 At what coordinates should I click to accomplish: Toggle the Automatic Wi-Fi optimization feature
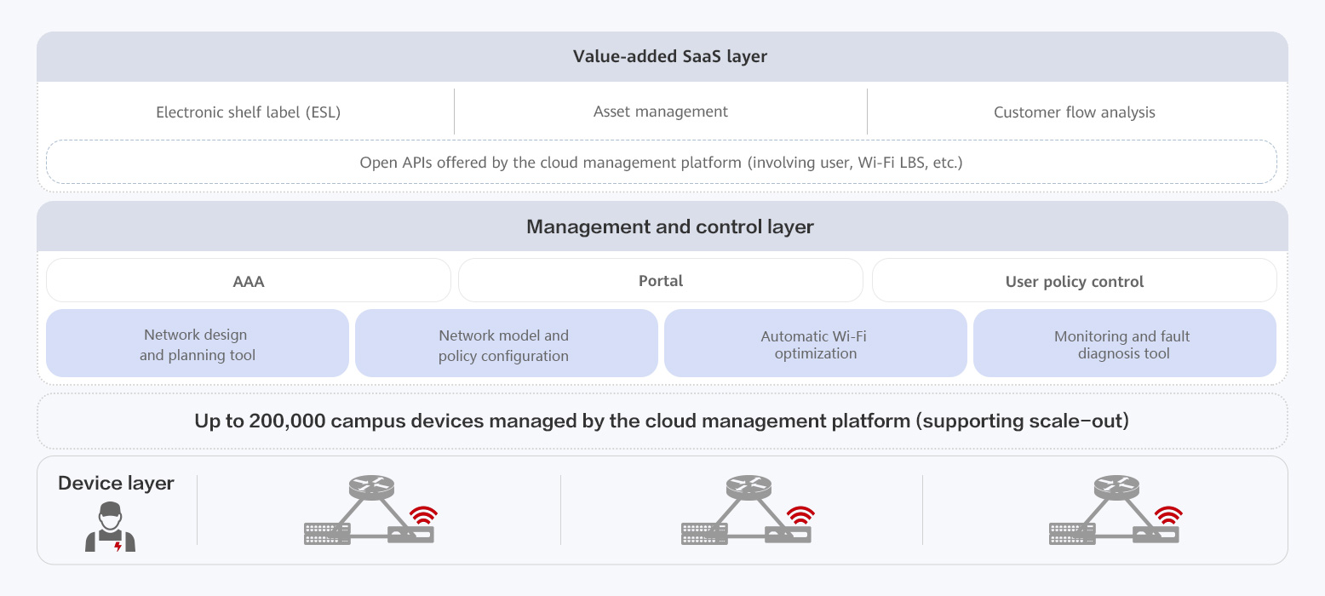(815, 343)
